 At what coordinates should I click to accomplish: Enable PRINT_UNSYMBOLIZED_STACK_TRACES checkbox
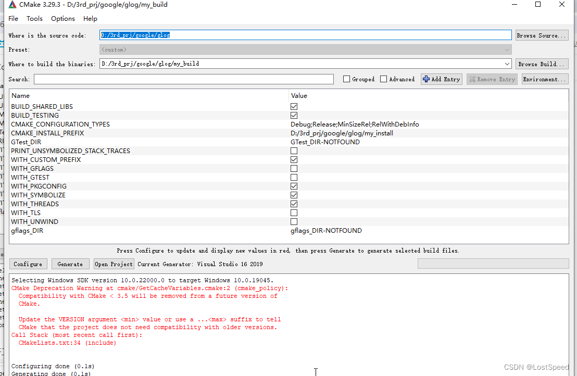294,151
